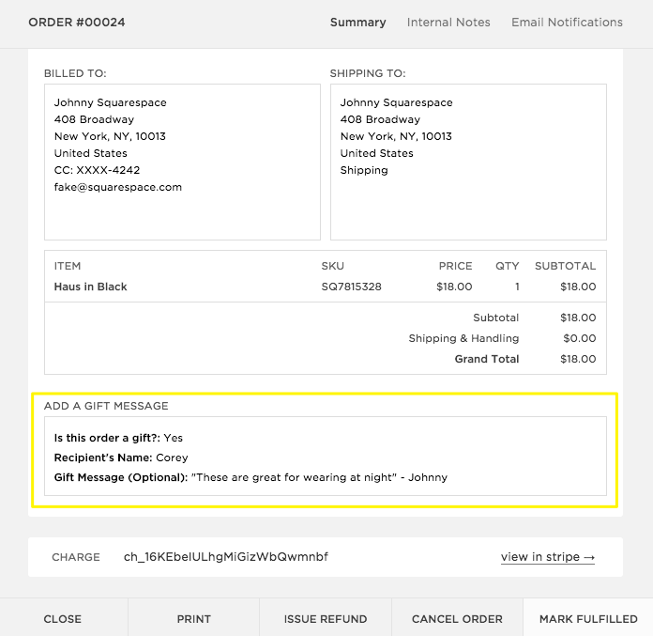653x636 pixels.
Task: Mark the order as fulfilled
Action: tap(588, 619)
